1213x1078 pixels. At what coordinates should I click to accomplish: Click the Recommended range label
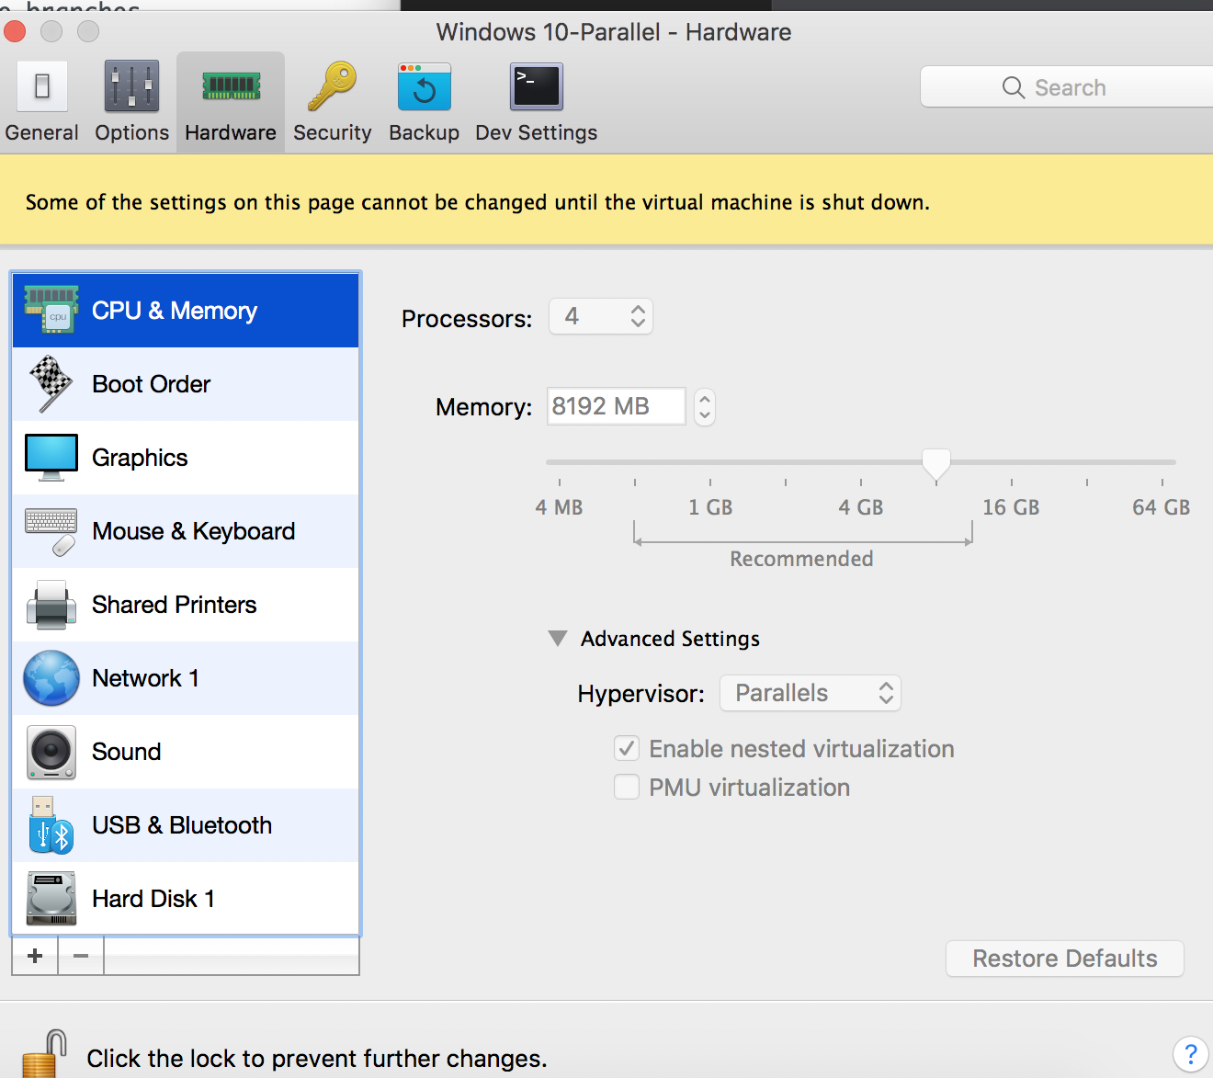(801, 559)
